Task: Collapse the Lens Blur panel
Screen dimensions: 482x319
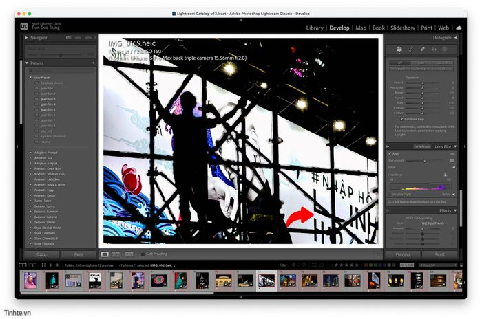Action: (455, 146)
